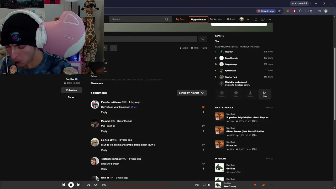
Task: Click the Play leaderboard step
Action: coord(265,94)
